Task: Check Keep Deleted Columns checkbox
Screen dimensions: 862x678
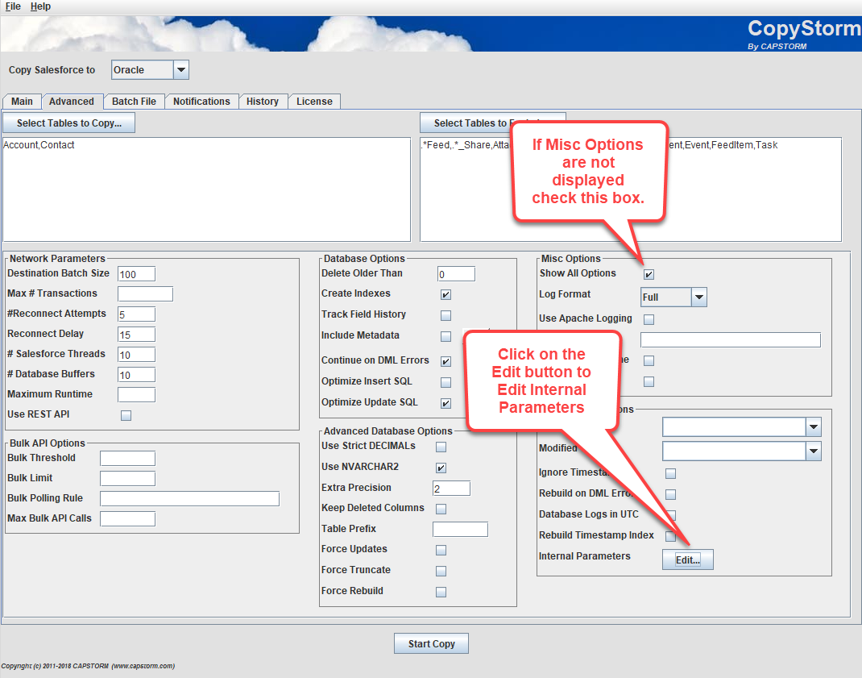Action: [x=441, y=509]
